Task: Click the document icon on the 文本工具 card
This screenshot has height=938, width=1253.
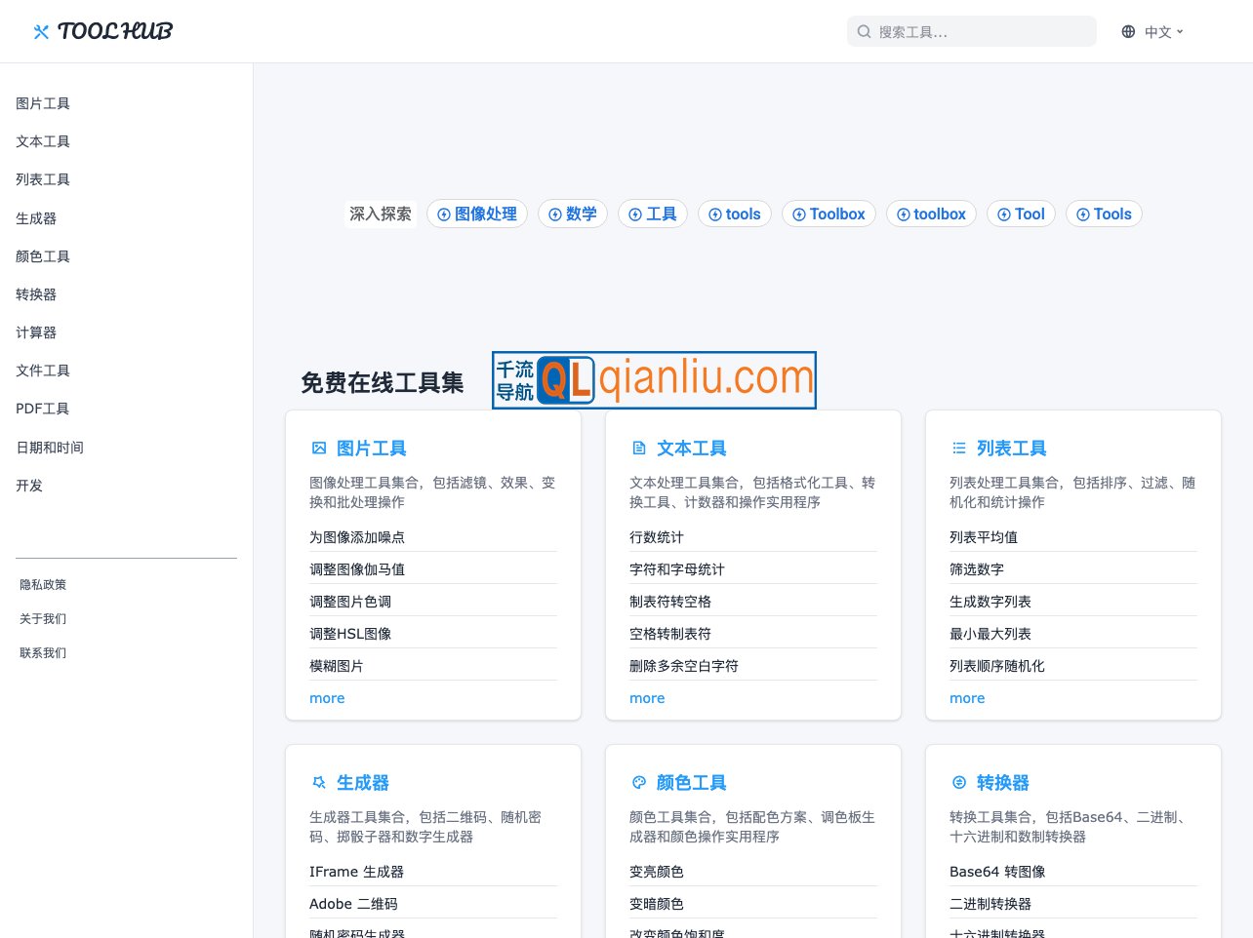Action: pos(639,448)
